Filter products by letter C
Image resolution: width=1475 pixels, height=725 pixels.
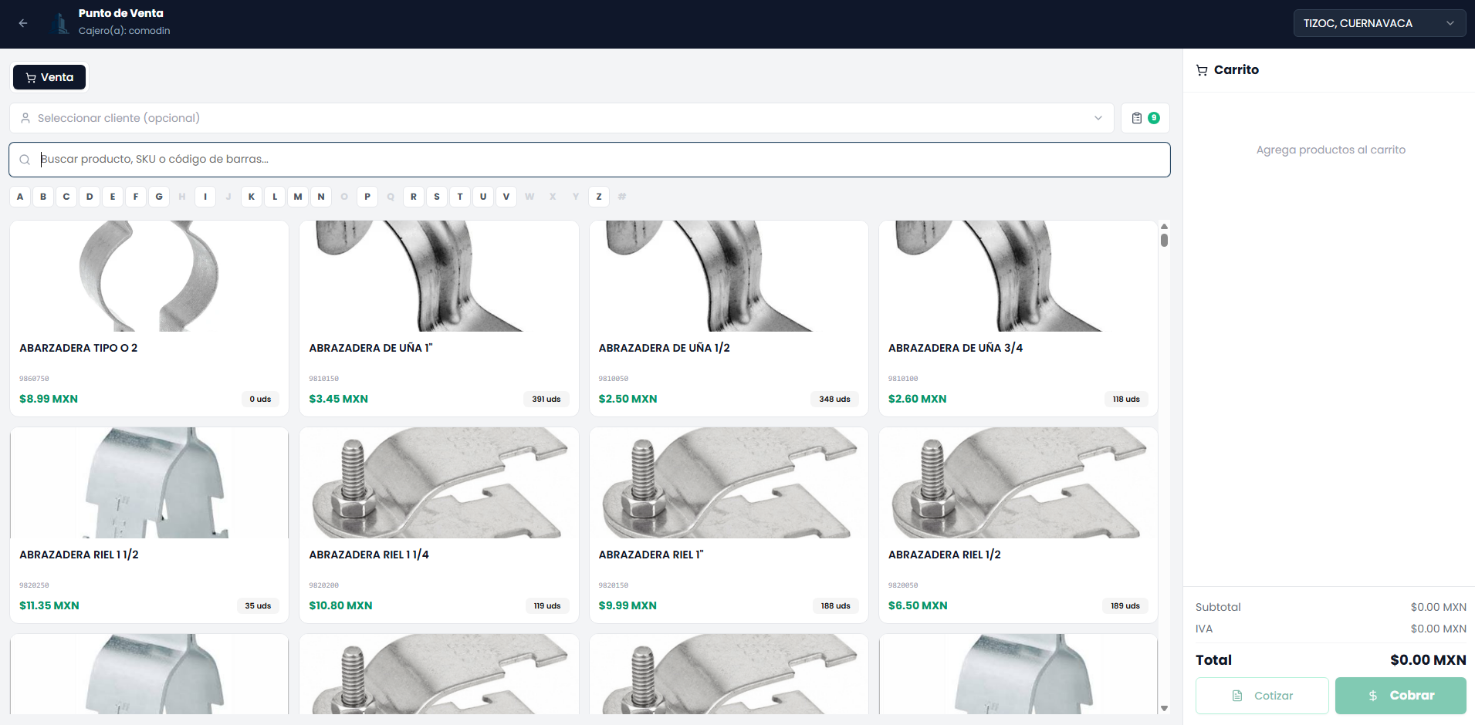point(66,197)
